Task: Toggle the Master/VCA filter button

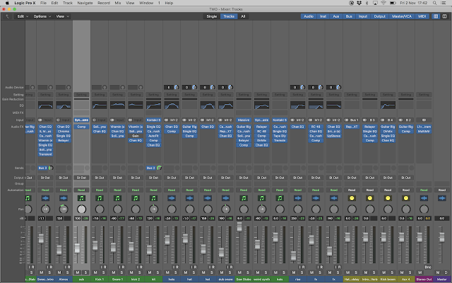Action: coord(402,16)
